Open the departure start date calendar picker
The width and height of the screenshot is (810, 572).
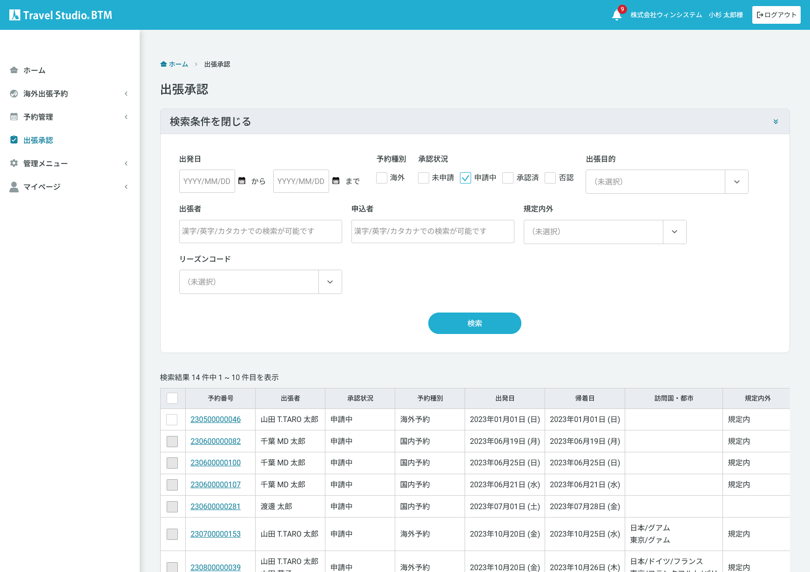[x=242, y=181]
